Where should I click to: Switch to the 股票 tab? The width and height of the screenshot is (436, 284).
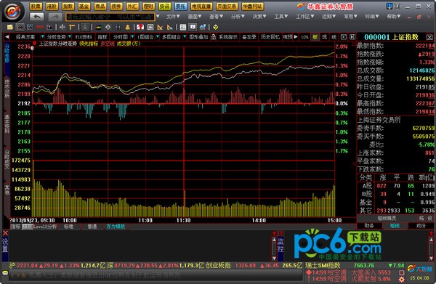[36, 6]
